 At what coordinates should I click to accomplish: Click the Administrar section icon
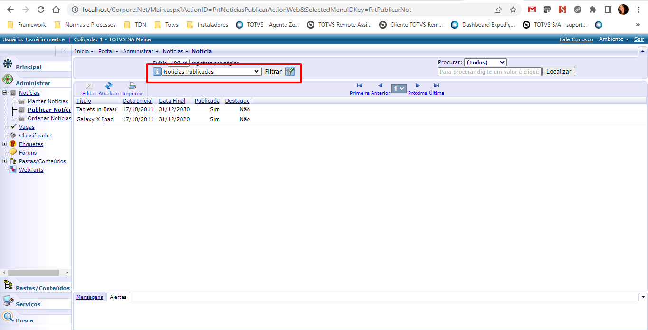(x=8, y=80)
